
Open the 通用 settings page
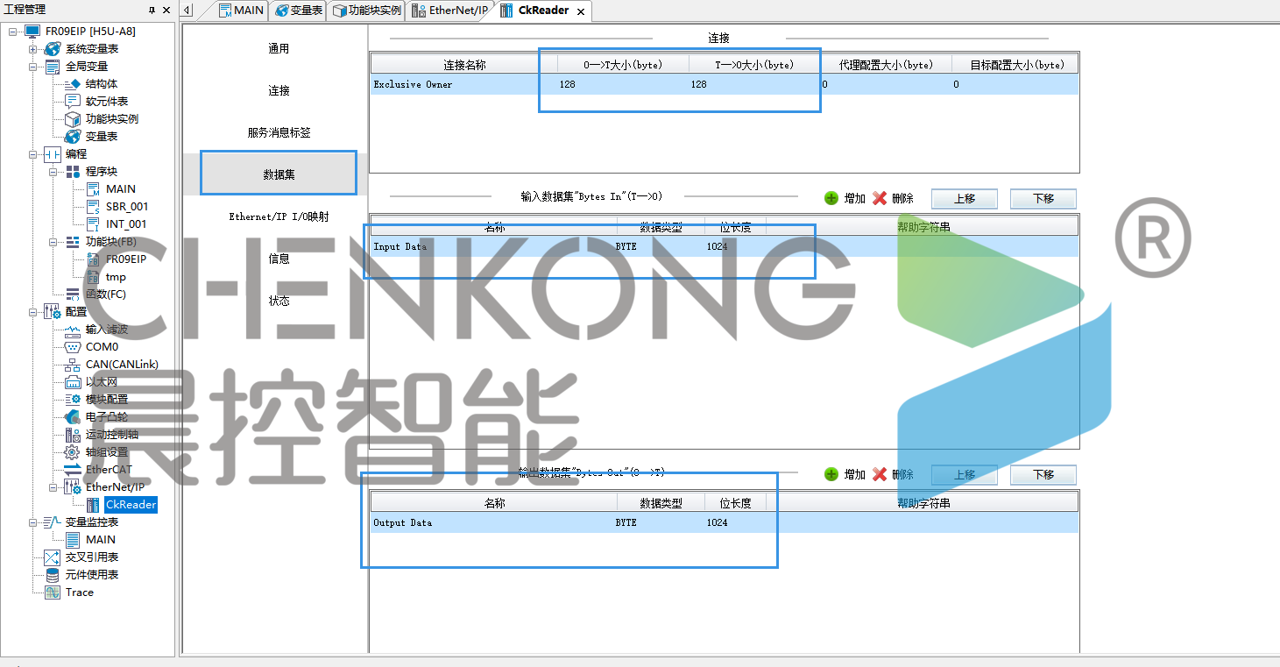pyautogui.click(x=279, y=49)
